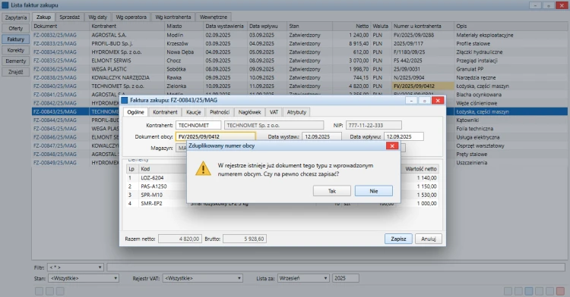Click the Brutto field 5 928,60
Screen dimensions: 570x297
(245, 239)
